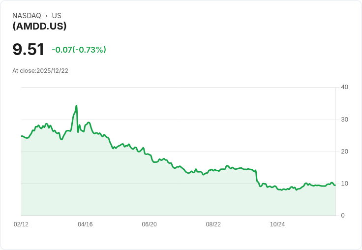Click the 20 y-axis label
Viewport: 362px width, 250px height.
coord(344,152)
